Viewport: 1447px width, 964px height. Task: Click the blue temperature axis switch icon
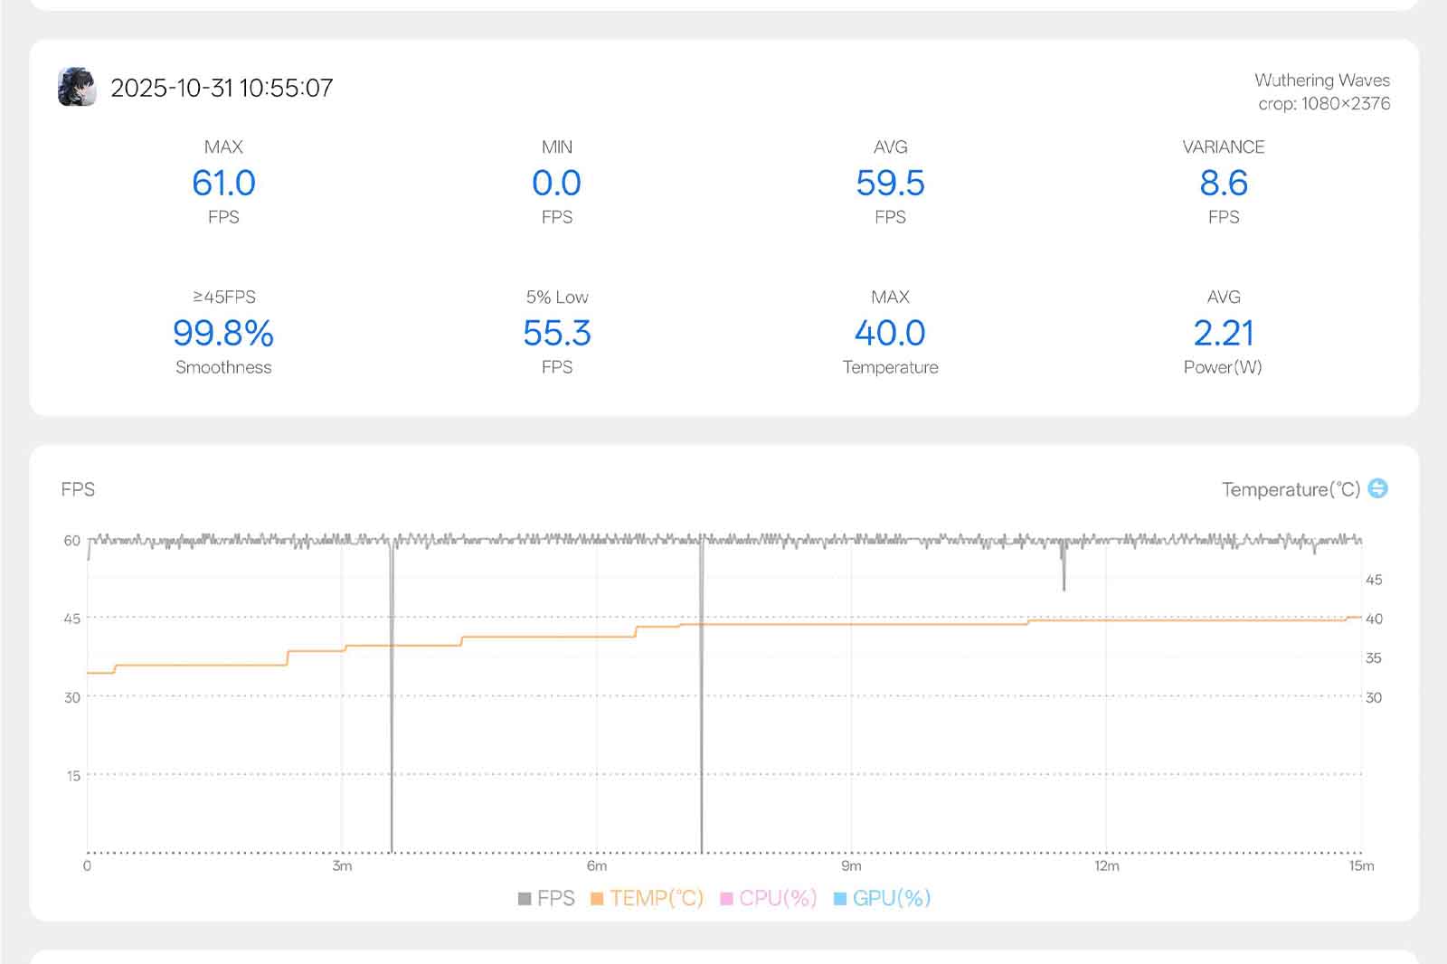[1377, 488]
